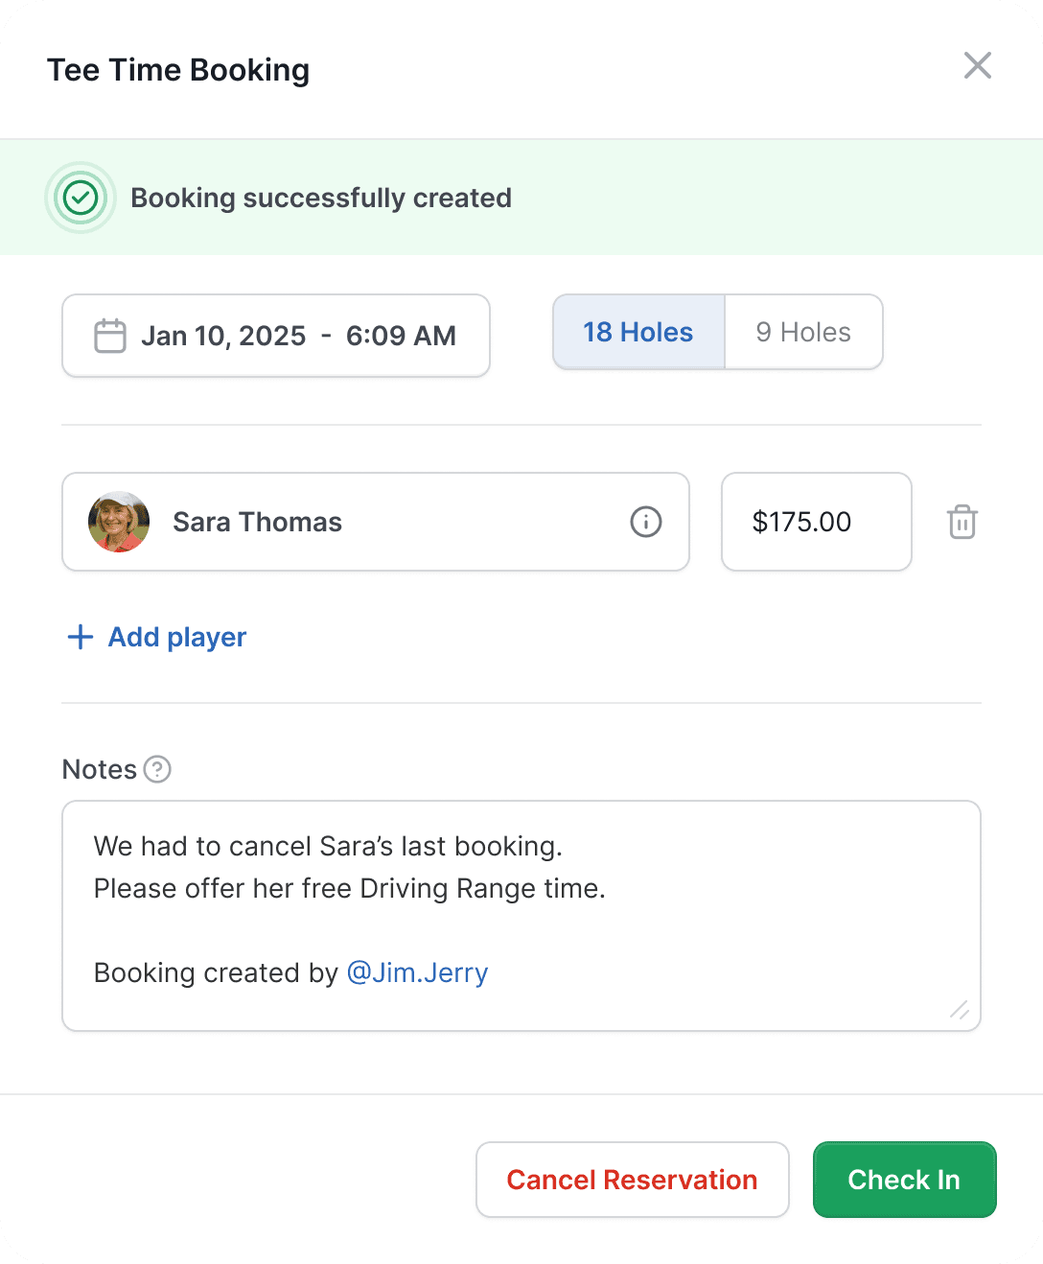Click the Notes section label
Image resolution: width=1043 pixels, height=1264 pixels.
click(99, 769)
